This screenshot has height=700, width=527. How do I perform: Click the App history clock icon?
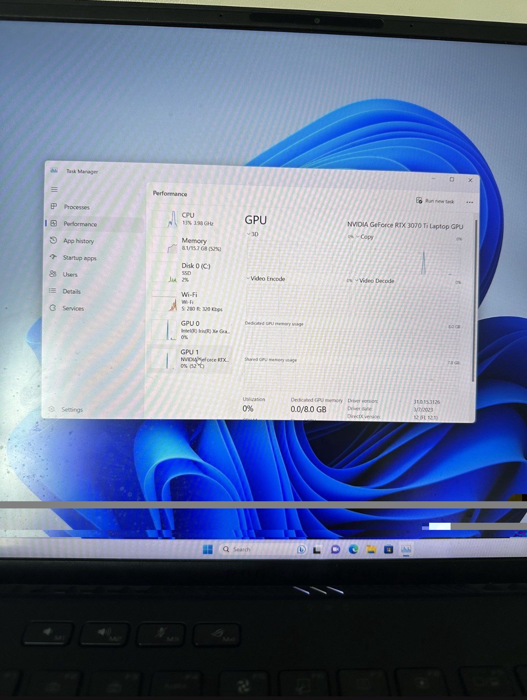tap(54, 240)
